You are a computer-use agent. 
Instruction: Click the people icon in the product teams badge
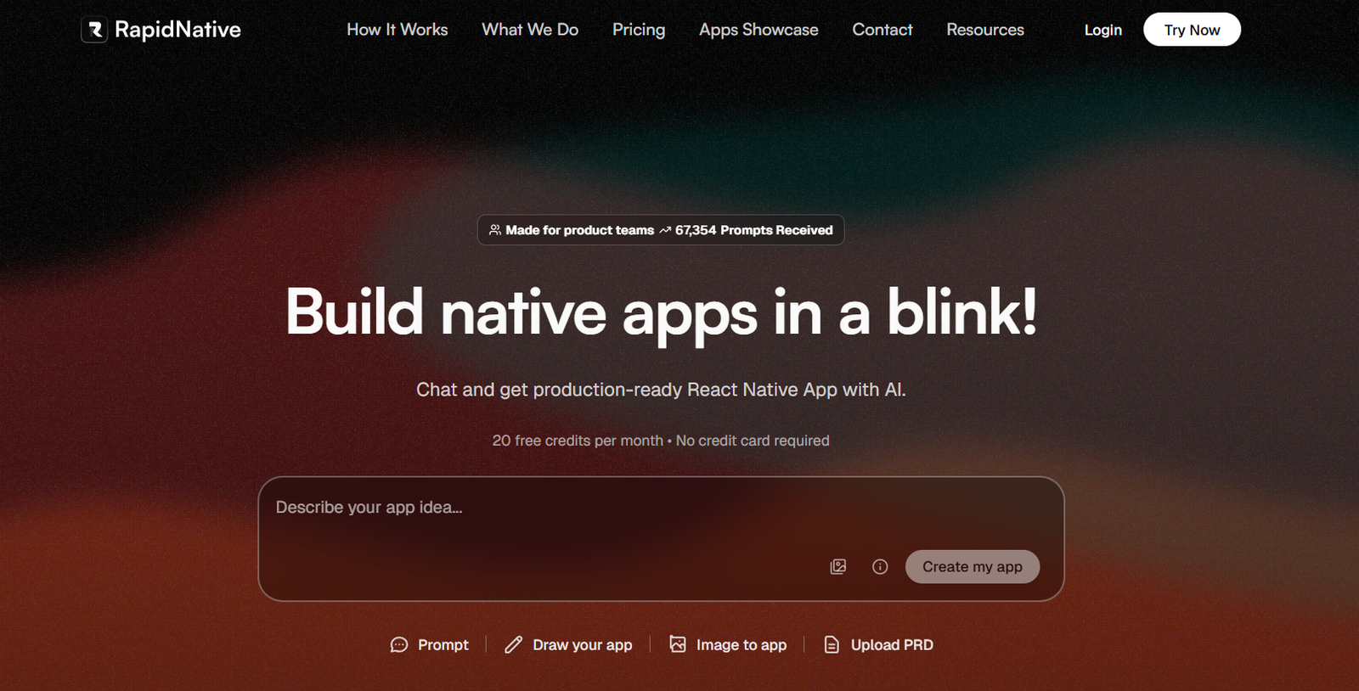(495, 230)
